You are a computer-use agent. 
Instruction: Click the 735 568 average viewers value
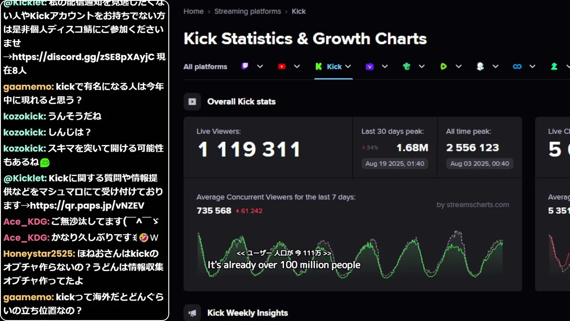[x=214, y=210]
